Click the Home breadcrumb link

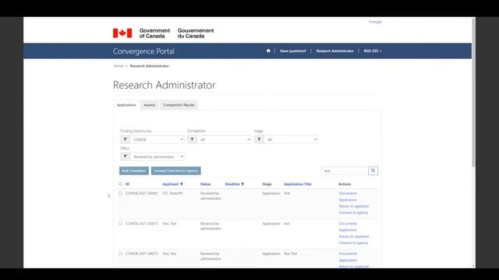click(119, 66)
